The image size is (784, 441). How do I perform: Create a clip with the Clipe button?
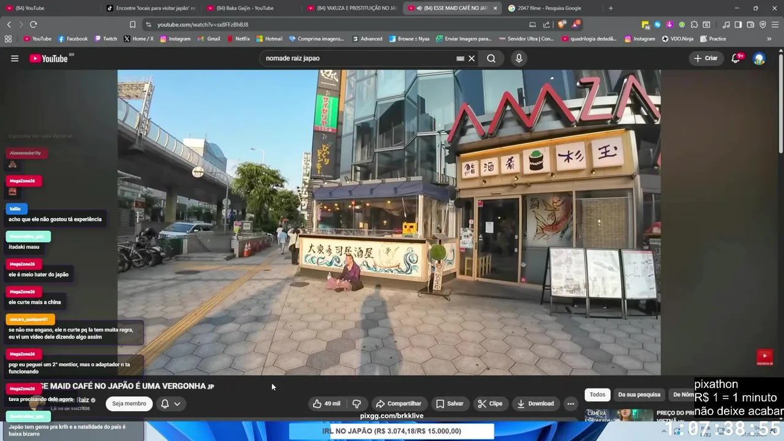(x=490, y=404)
